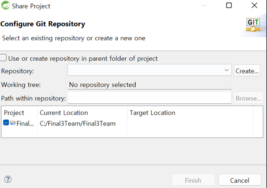Viewport: 267px width, 188px height.
Task: Maximize the Share Project dialog
Action: (229, 5)
